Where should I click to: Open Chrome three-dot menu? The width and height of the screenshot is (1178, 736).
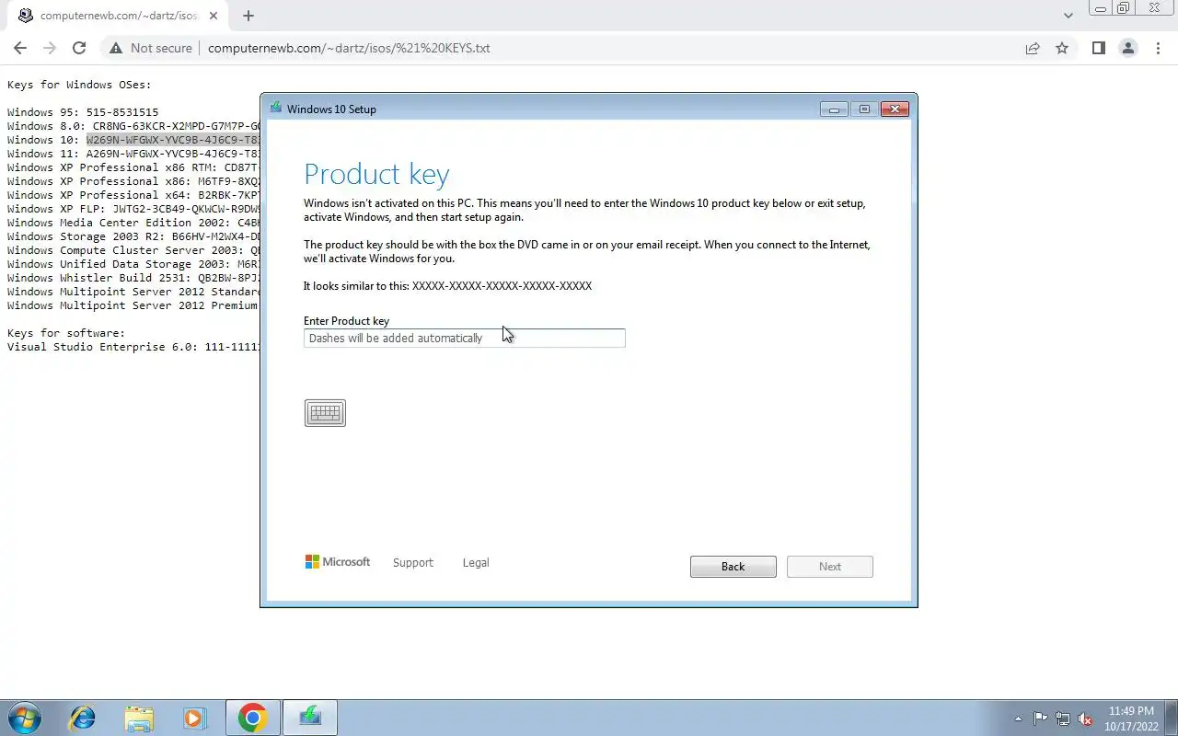pos(1158,48)
